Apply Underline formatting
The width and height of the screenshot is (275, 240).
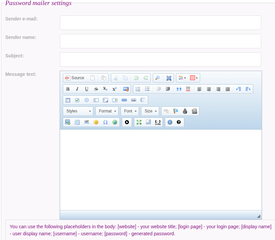coord(87,89)
